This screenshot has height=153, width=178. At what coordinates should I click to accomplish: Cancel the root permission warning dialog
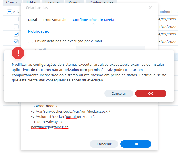(119, 93)
